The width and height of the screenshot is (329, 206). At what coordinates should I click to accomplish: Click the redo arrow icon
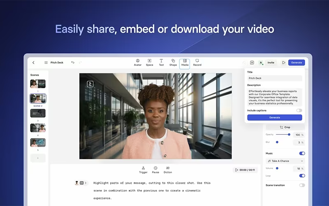(80, 63)
